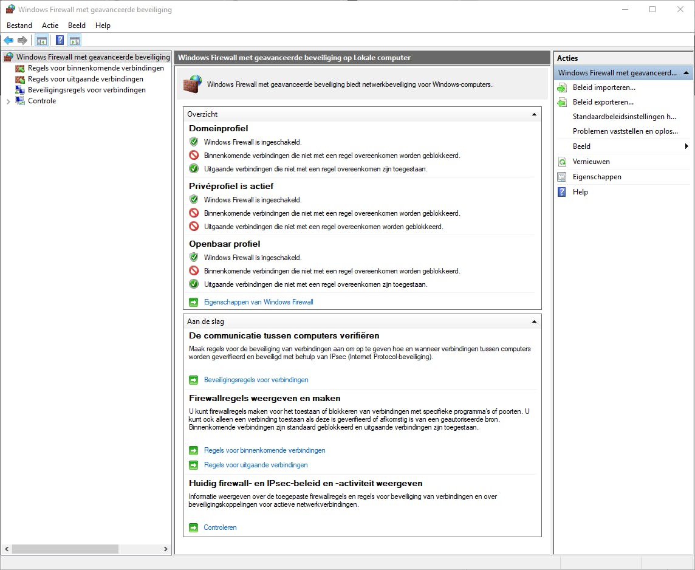
Task: Follow the Beveiligingsregels voor verbindingen link
Action: (256, 380)
